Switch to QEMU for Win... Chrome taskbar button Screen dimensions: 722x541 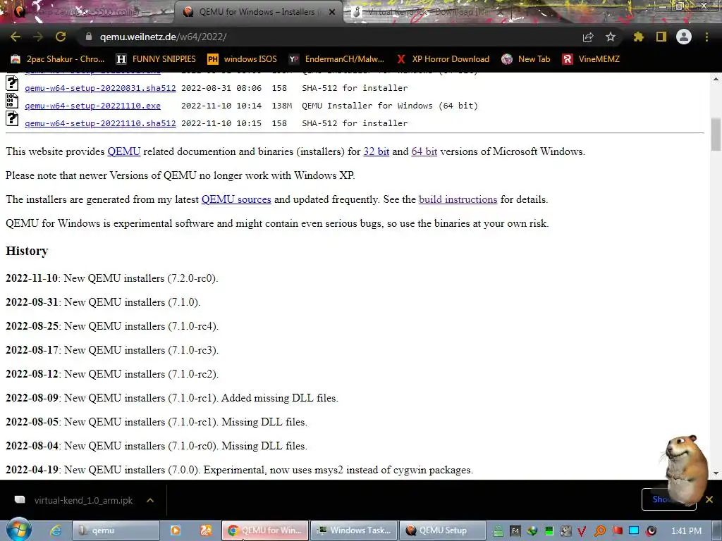tap(265, 530)
